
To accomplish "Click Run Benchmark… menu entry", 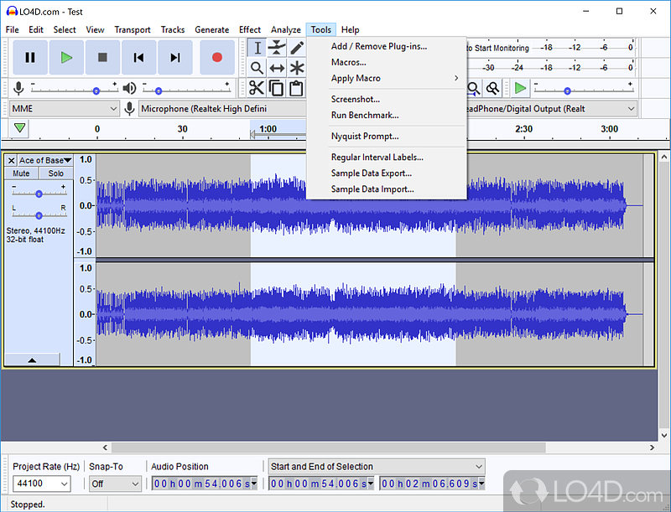I will tap(387, 115).
